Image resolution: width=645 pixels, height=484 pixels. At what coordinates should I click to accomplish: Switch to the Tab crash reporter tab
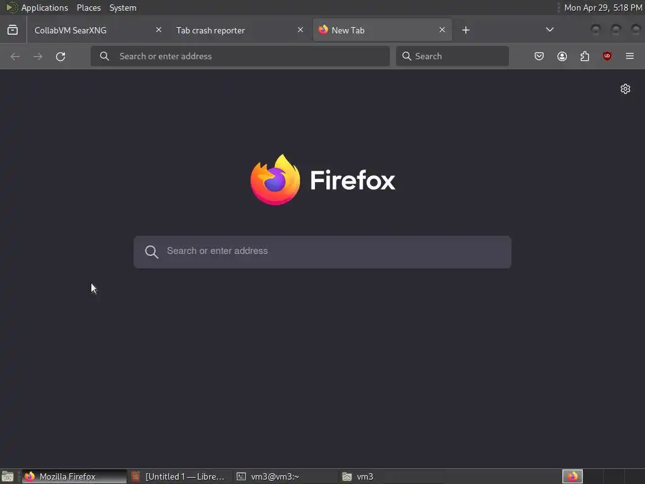(x=240, y=30)
